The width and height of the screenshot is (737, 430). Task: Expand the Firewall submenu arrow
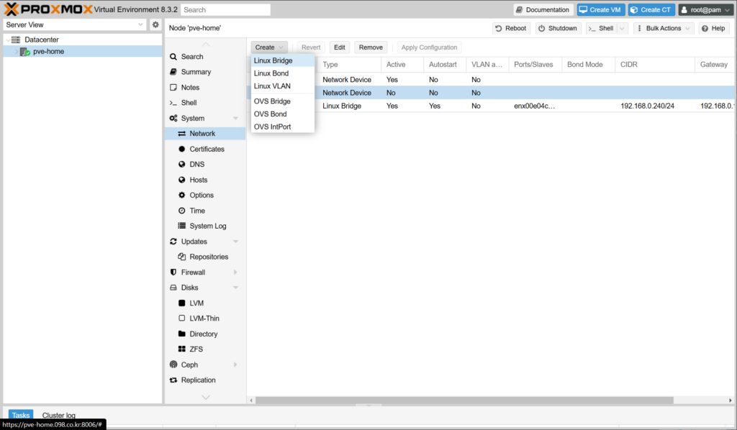point(235,273)
